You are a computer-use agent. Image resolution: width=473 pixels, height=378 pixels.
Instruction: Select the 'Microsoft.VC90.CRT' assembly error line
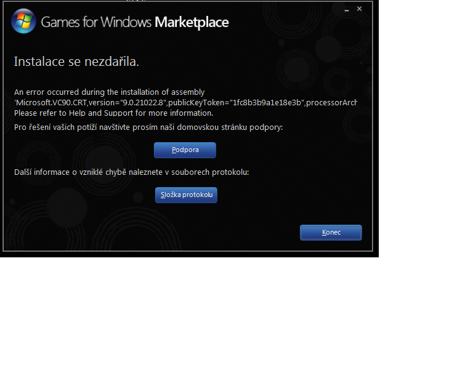tap(185, 102)
